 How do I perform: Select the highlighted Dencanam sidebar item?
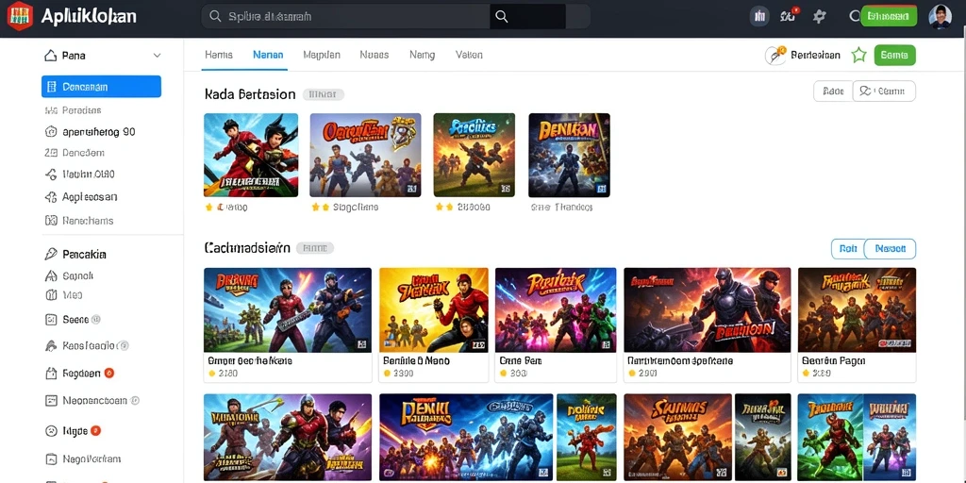point(102,87)
